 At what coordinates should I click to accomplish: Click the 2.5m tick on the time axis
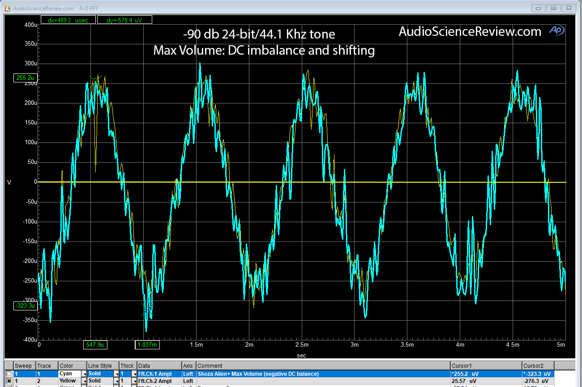pyautogui.click(x=302, y=345)
